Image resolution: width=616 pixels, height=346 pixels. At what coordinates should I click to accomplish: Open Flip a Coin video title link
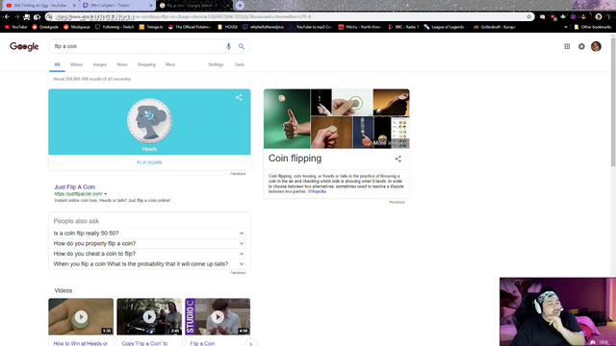pos(202,343)
